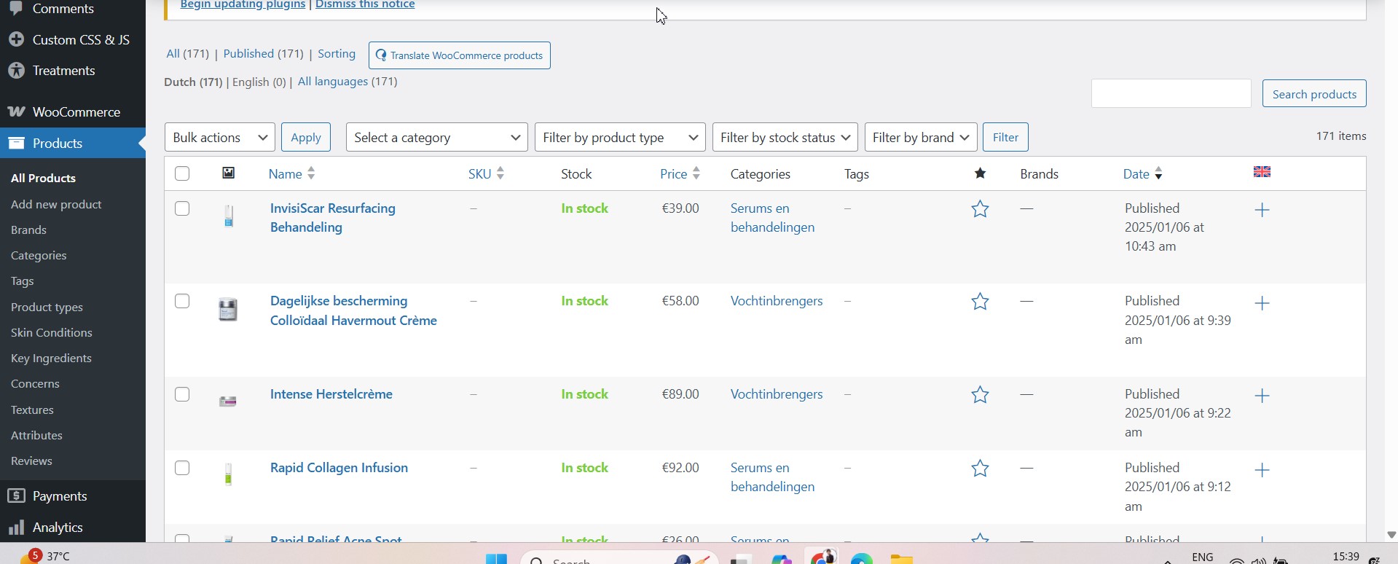Feature the InvisiScar Resurfacing Behandeling star

(x=981, y=209)
